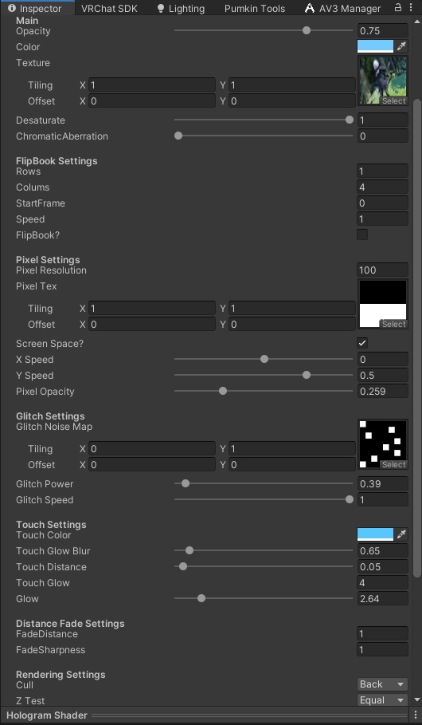Open the AV3 Manager tab
This screenshot has height=725, width=422.
343,8
